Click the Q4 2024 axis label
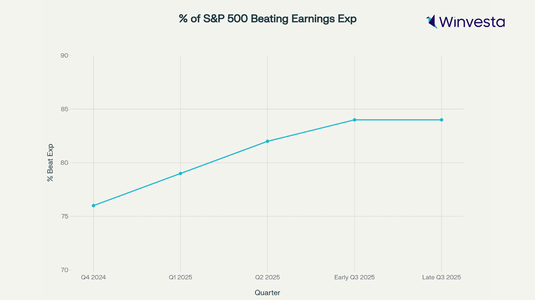This screenshot has width=535, height=300. (94, 277)
